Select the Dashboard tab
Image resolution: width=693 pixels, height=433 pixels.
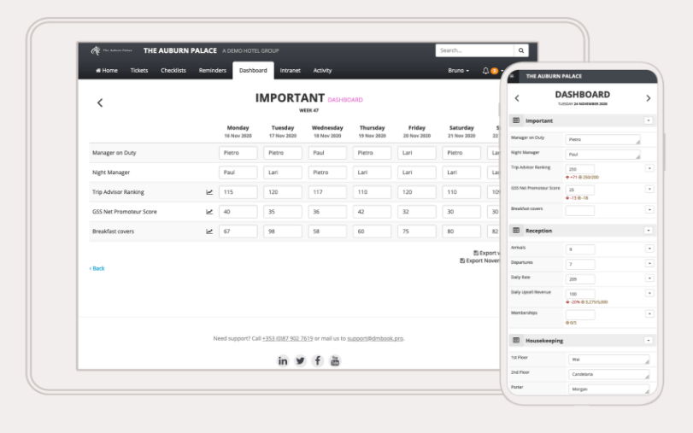point(253,71)
